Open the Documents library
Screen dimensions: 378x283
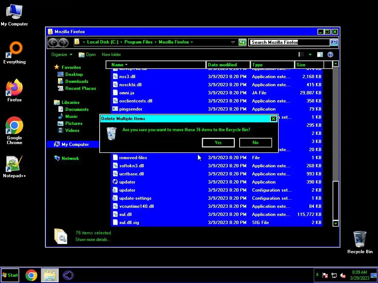[77, 109]
